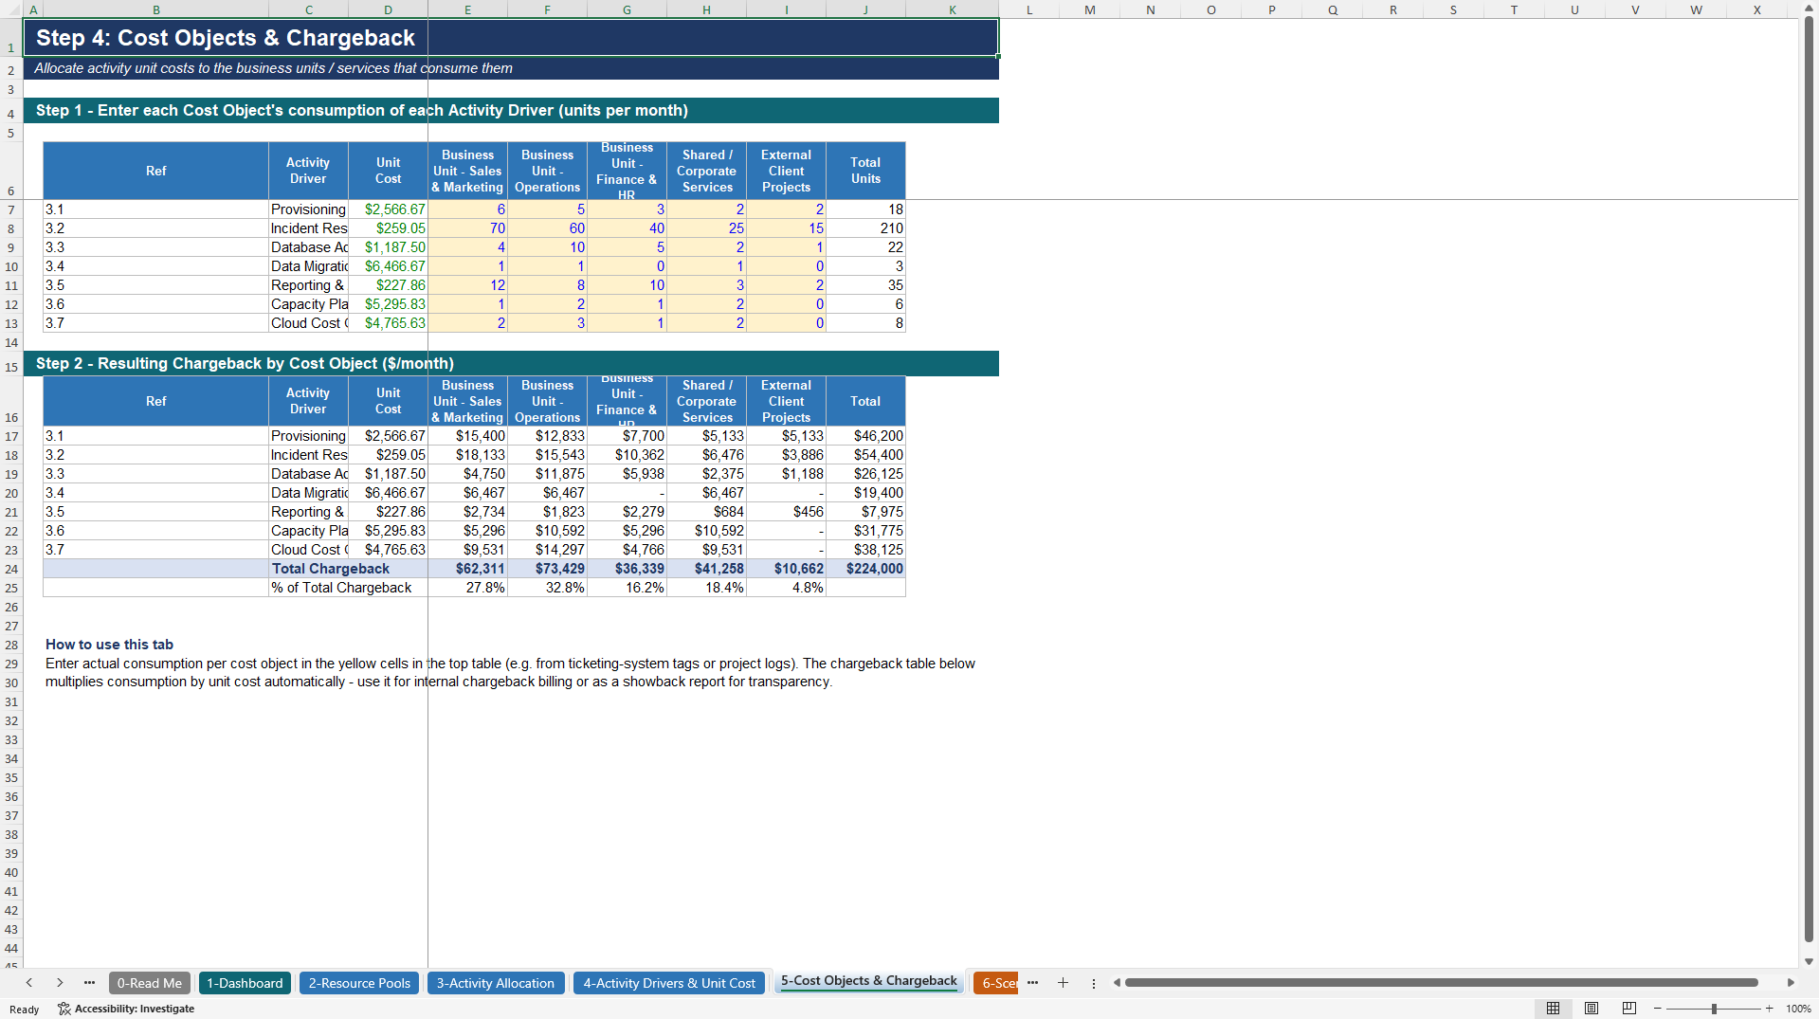The image size is (1819, 1019).
Task: Select the row 26 header
Action: pos(11,607)
